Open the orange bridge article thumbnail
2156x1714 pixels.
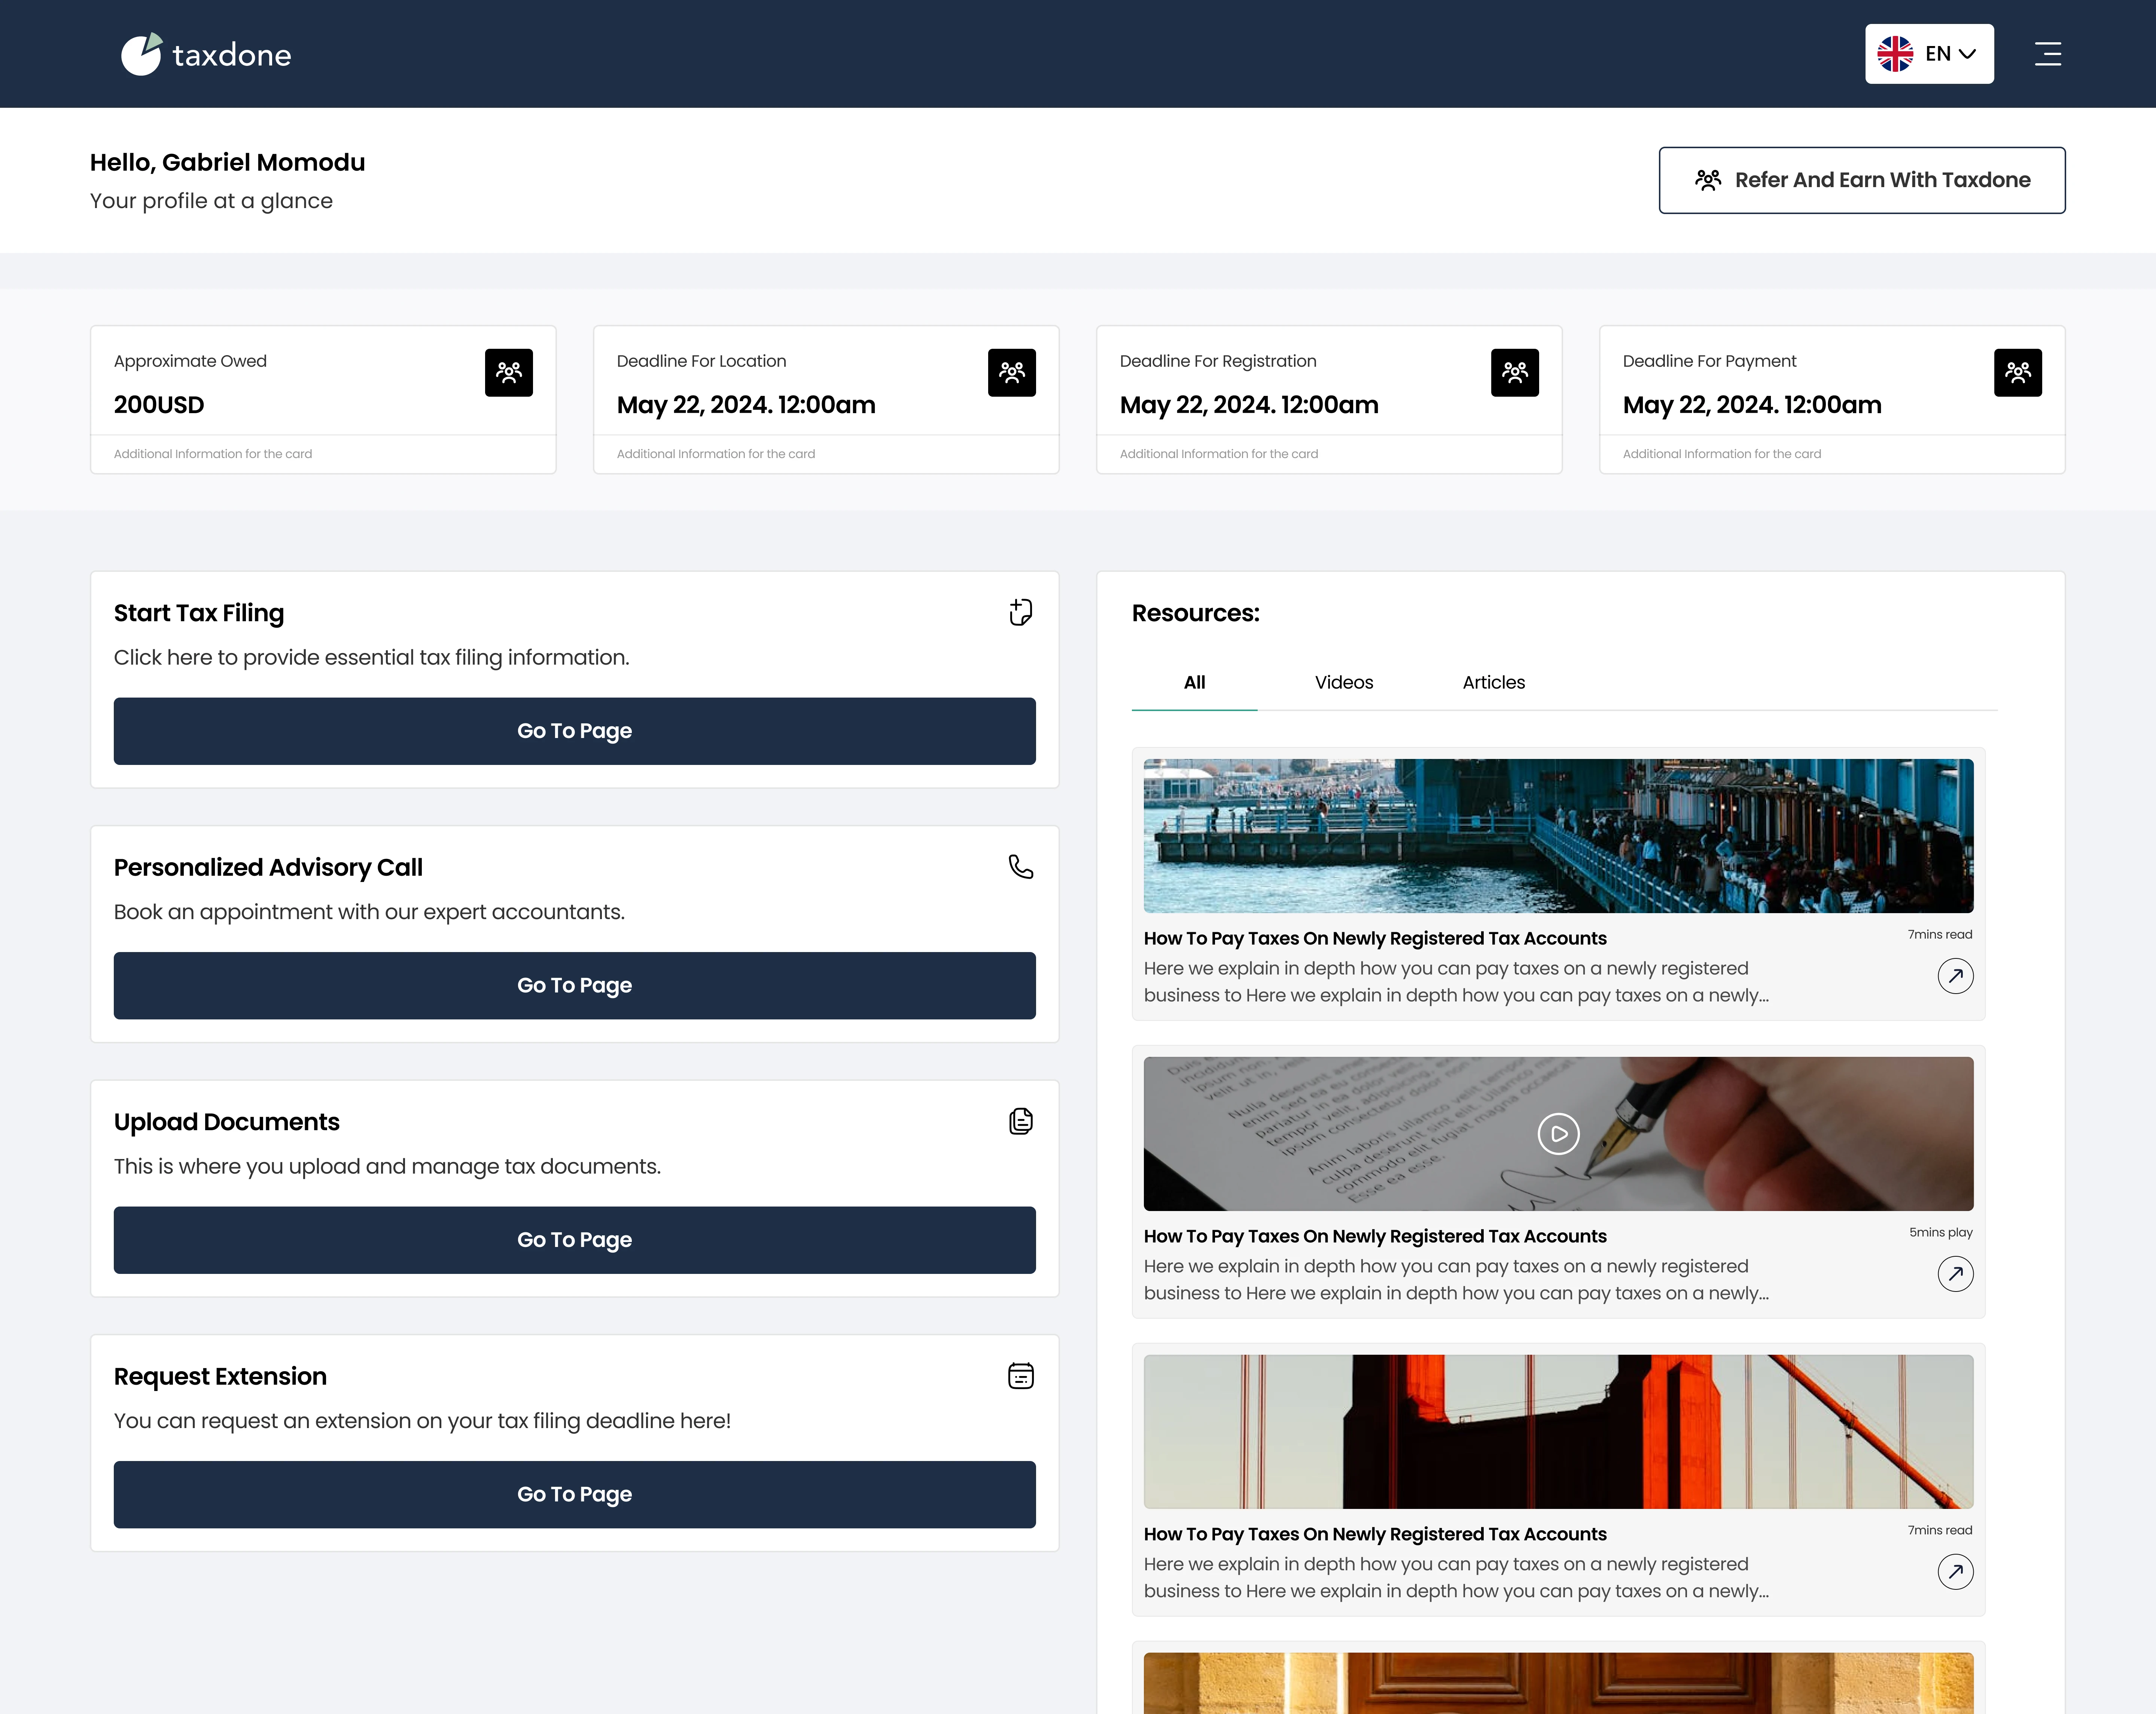(1558, 1431)
